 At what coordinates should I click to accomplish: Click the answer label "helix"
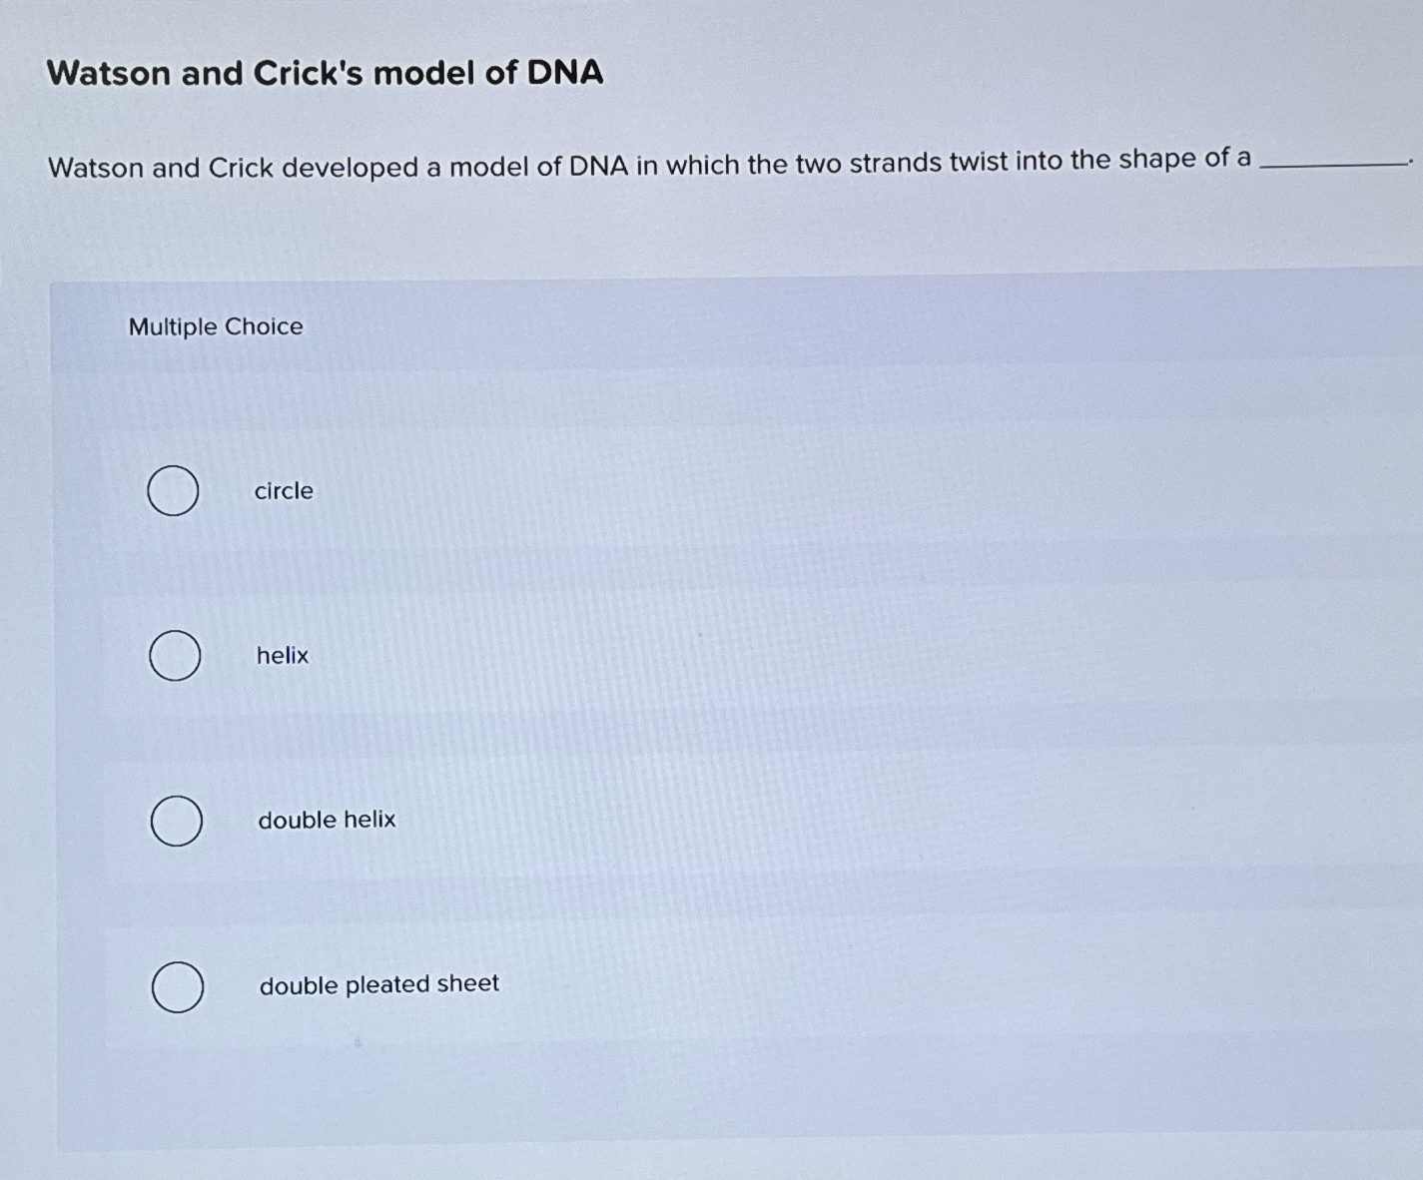pyautogui.click(x=282, y=655)
